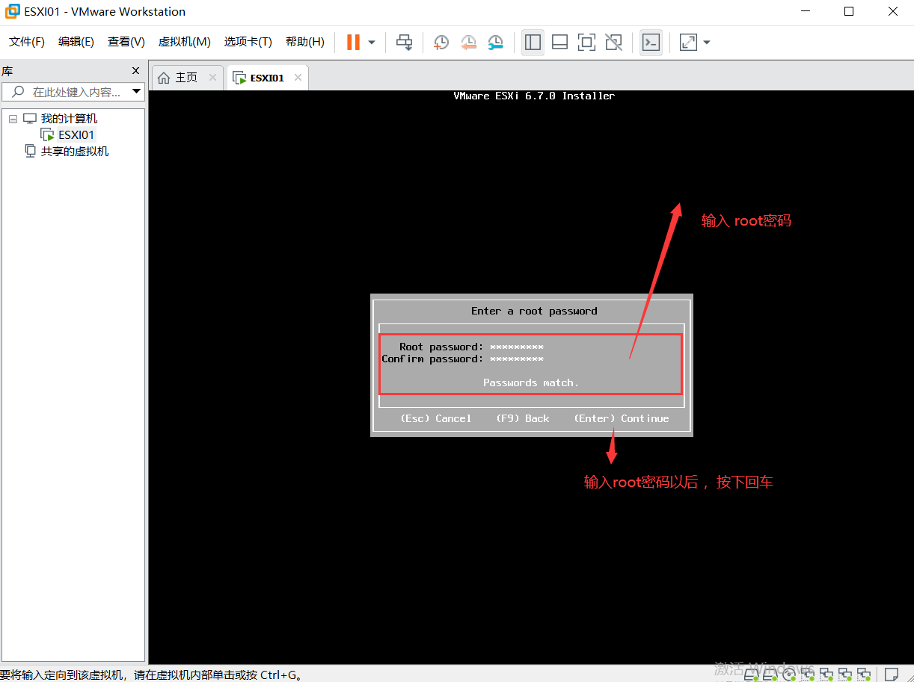Send Ctrl+Alt+Del to the virtual machine
This screenshot has width=914, height=682.
pyautogui.click(x=405, y=43)
